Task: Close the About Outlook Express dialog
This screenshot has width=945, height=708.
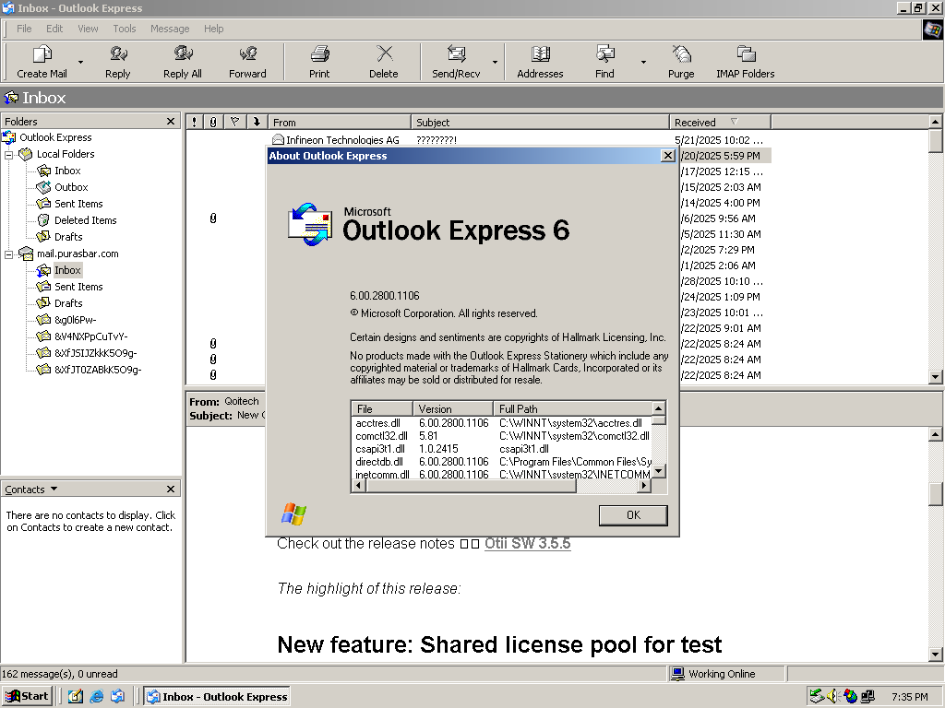Action: (668, 156)
